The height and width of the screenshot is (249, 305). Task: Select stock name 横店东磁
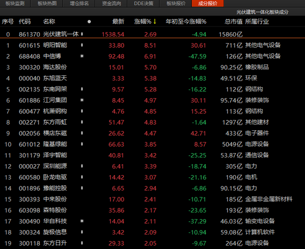coord(55,133)
